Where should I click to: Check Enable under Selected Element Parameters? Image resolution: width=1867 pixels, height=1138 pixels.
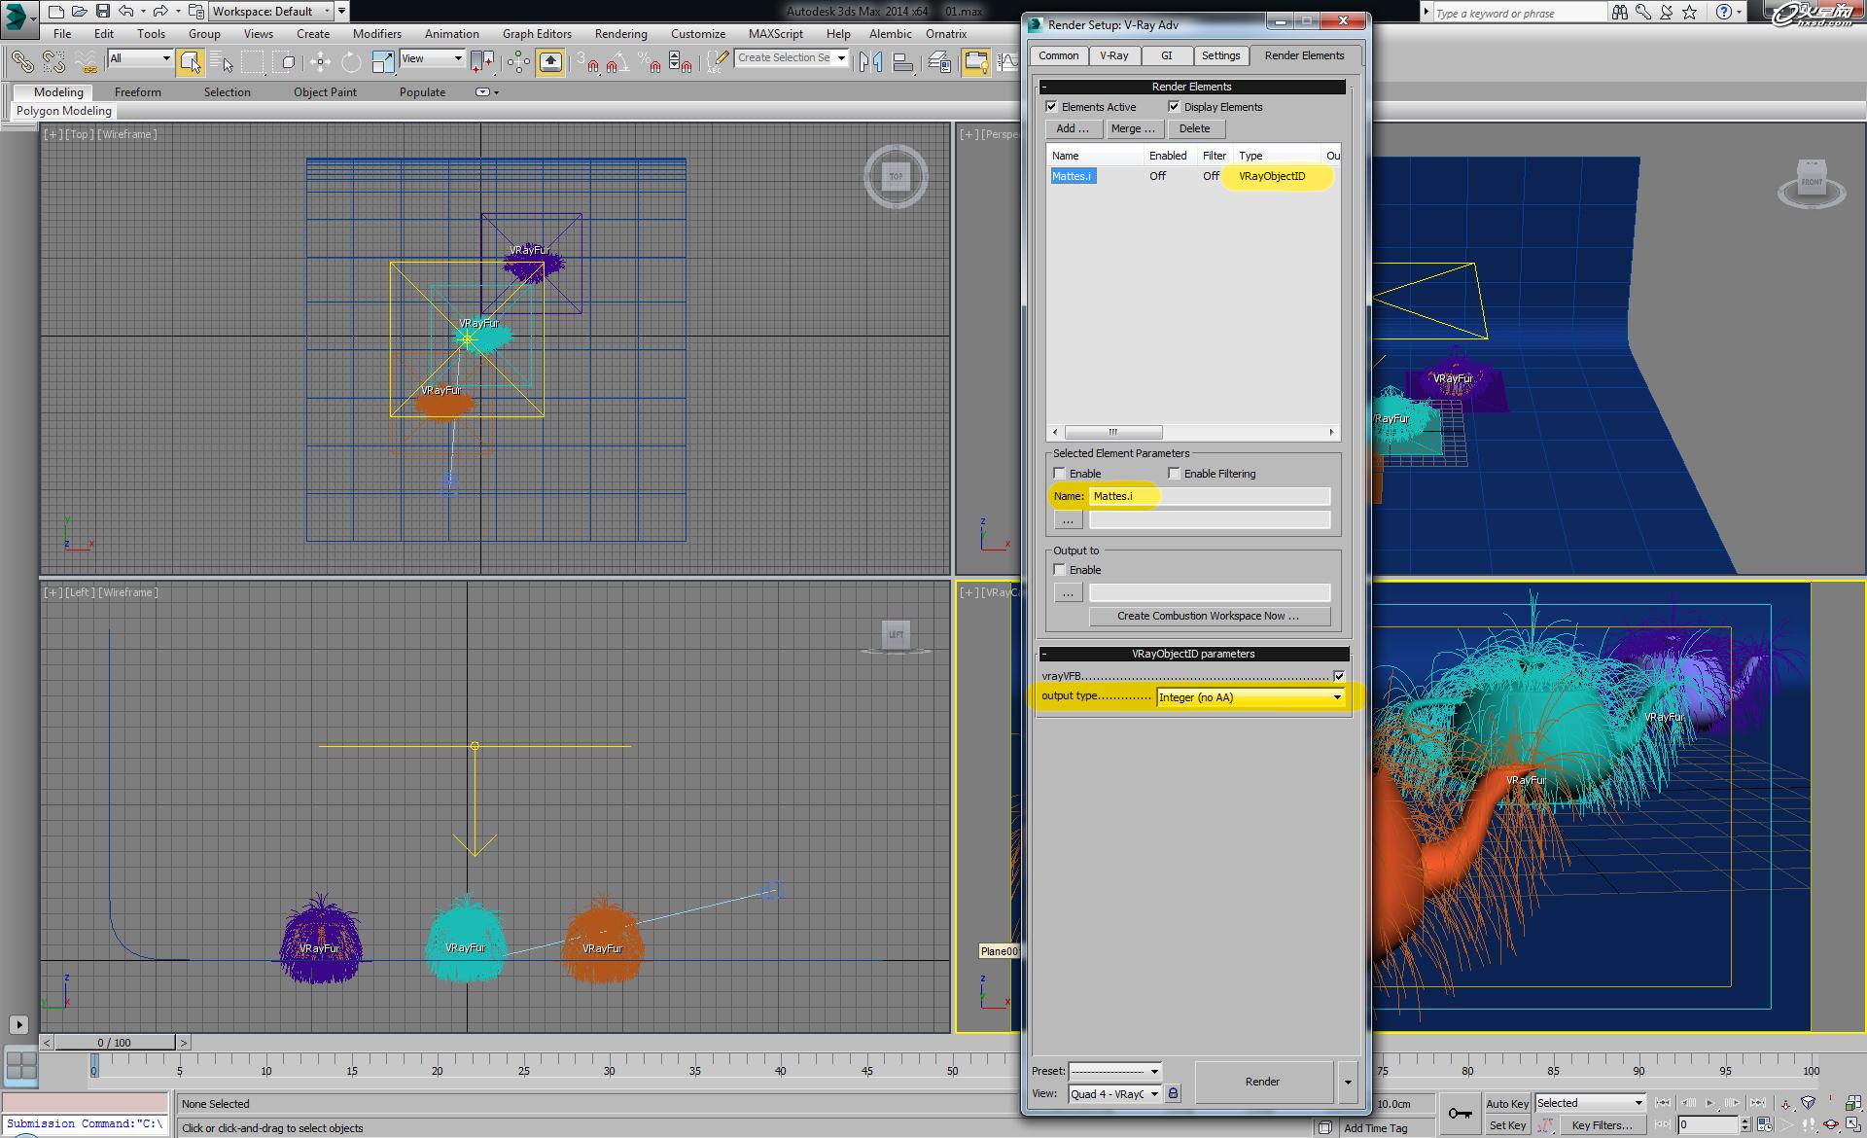point(1060,474)
